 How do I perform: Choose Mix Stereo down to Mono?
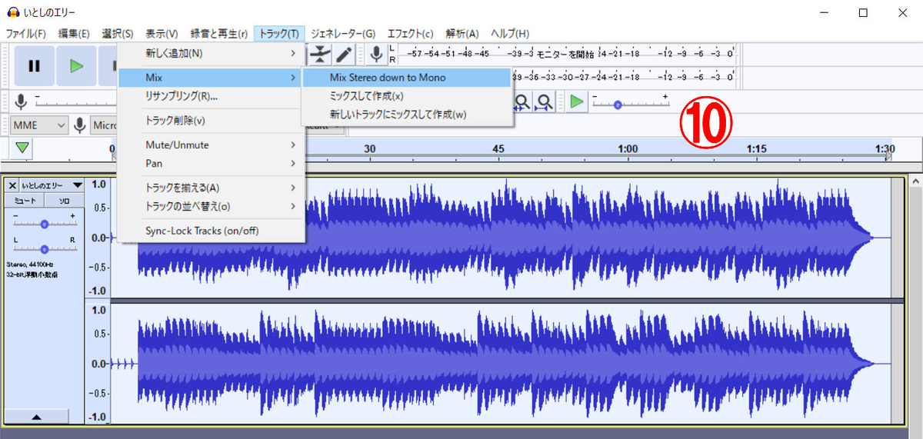(x=406, y=78)
